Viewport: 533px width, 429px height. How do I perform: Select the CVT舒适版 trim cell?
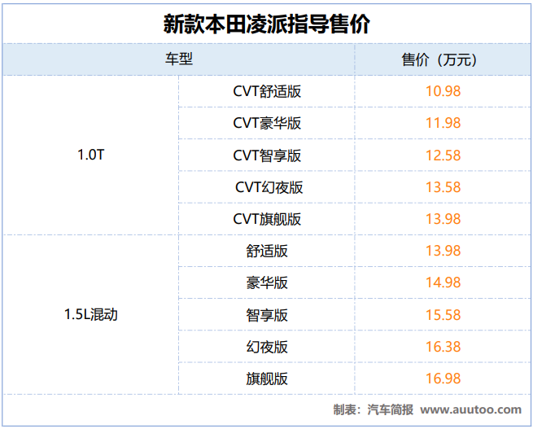pos(267,91)
